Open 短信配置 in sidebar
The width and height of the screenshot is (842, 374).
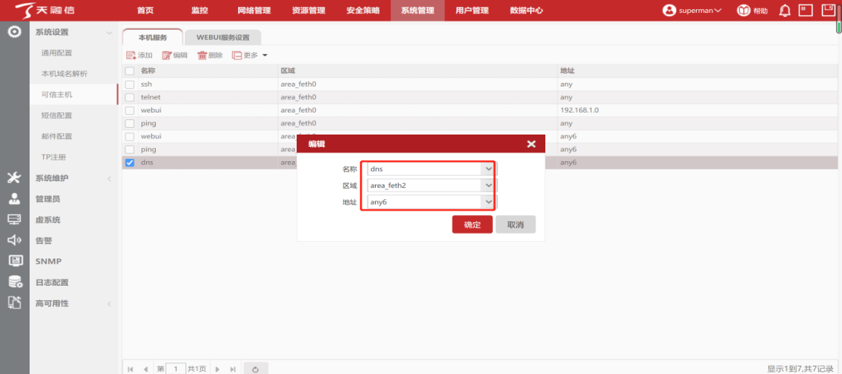(57, 116)
